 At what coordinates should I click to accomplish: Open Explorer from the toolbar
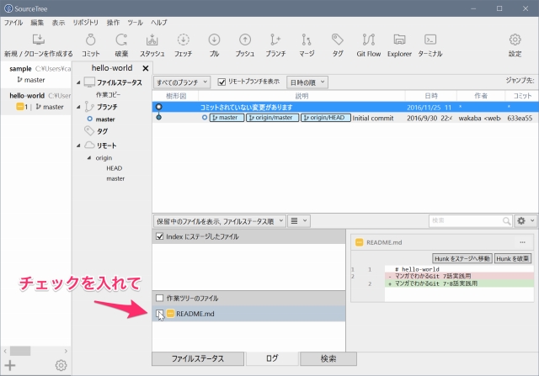click(399, 45)
